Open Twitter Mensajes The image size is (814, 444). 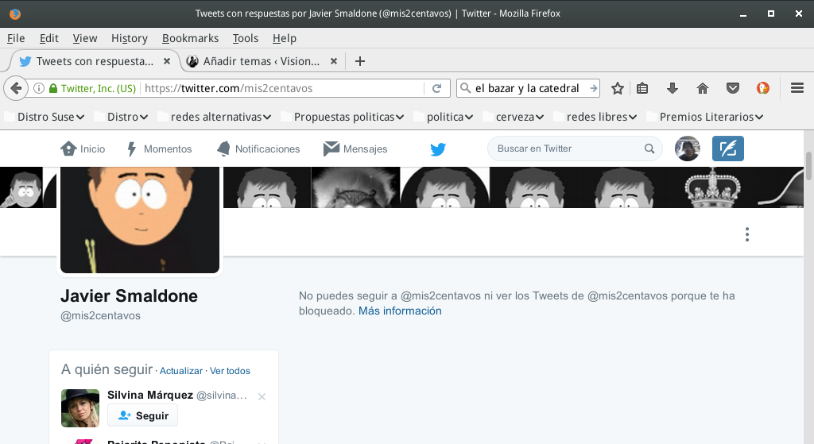pos(355,149)
